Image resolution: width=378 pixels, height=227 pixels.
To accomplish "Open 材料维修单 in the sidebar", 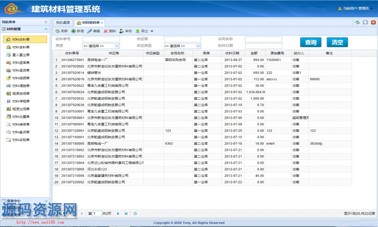I will click(9, 124).
